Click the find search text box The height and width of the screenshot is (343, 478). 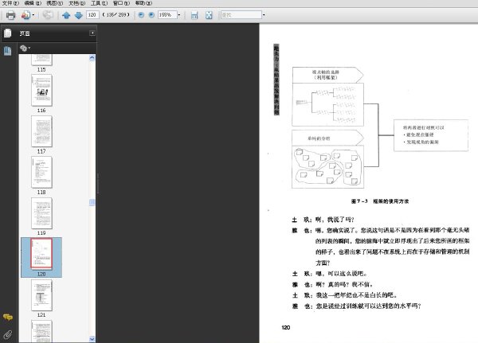(x=241, y=14)
